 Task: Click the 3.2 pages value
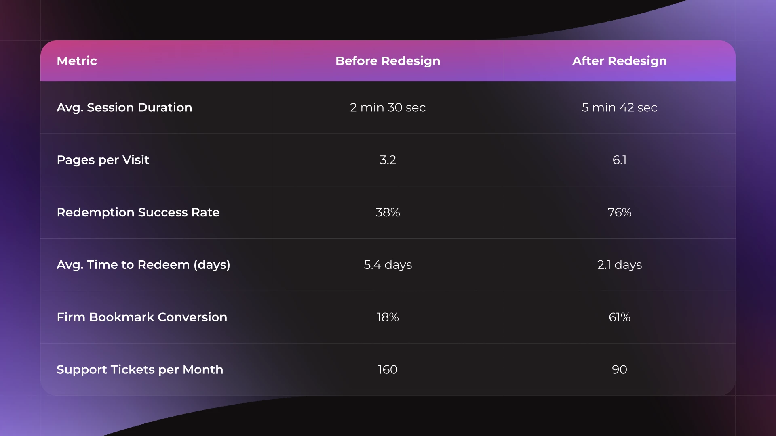tap(388, 160)
